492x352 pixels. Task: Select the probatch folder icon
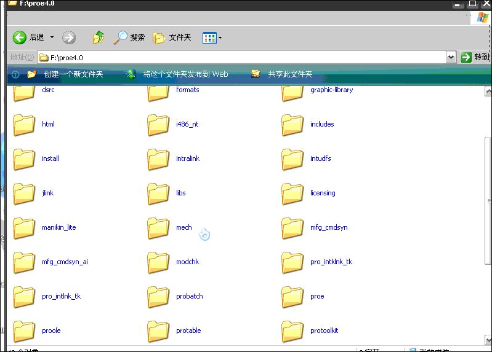[x=158, y=297]
